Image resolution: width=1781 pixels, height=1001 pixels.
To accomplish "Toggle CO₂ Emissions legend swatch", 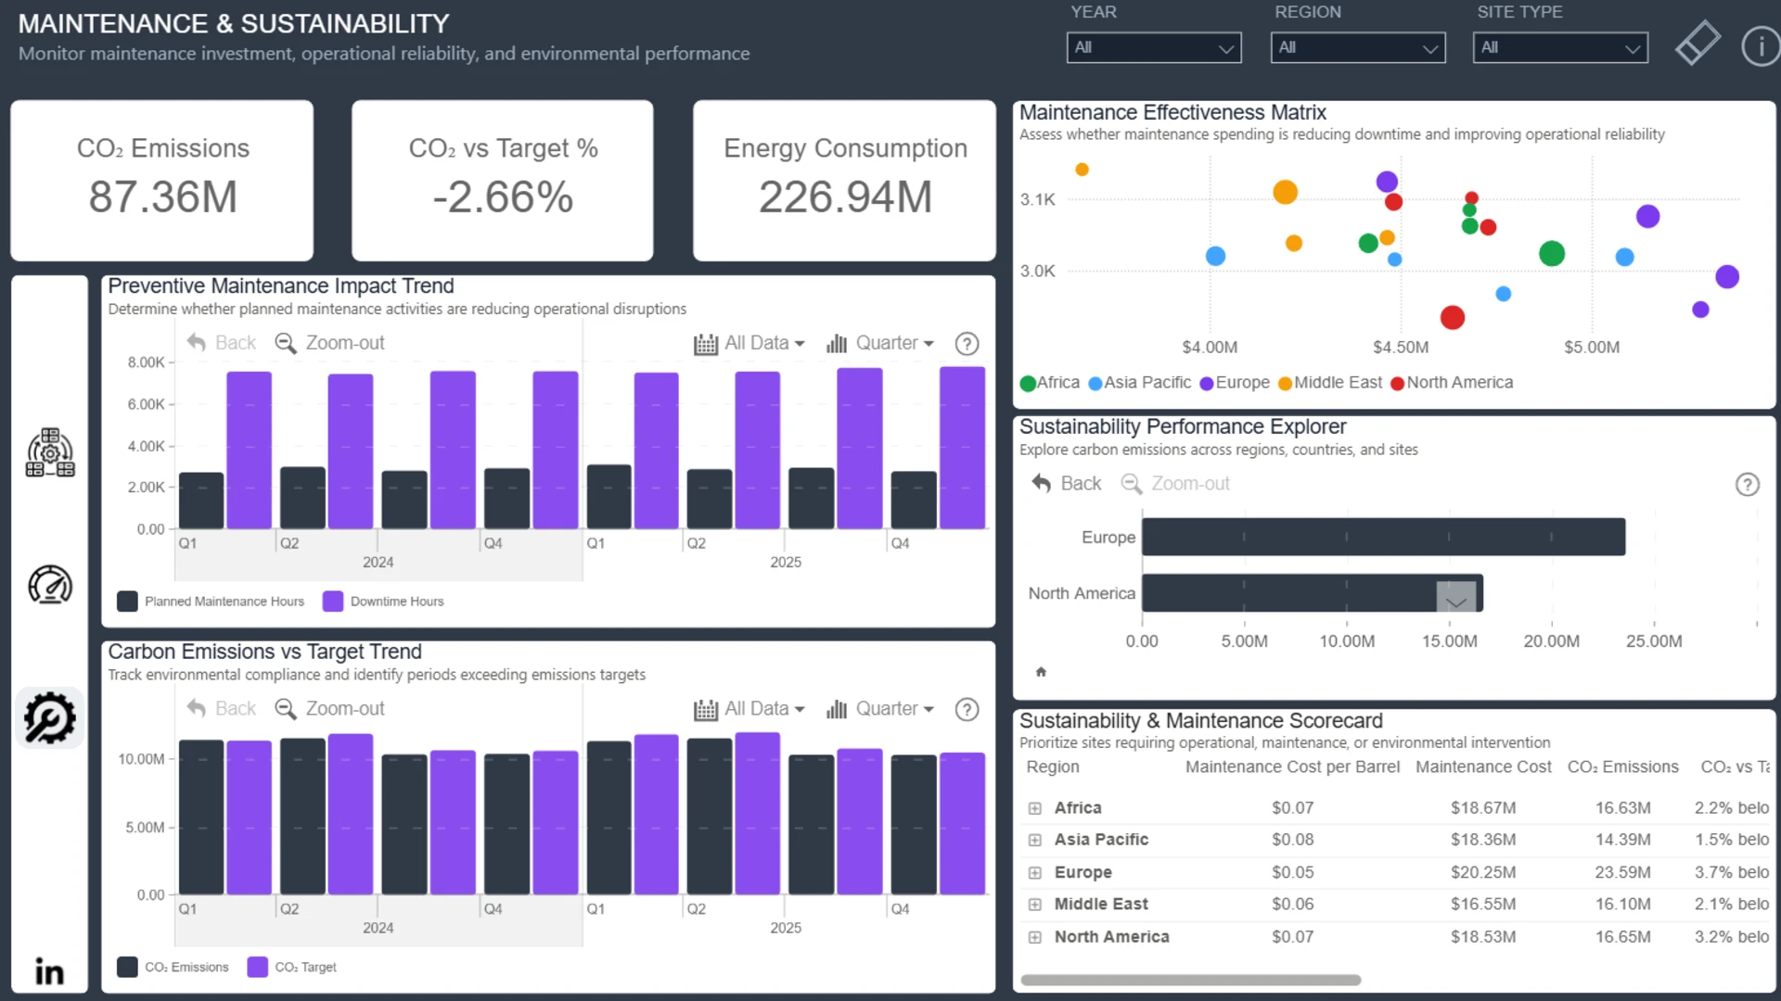I will click(127, 967).
